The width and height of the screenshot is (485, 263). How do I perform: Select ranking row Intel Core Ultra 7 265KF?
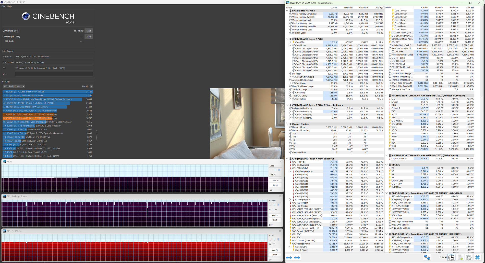pos(48,95)
